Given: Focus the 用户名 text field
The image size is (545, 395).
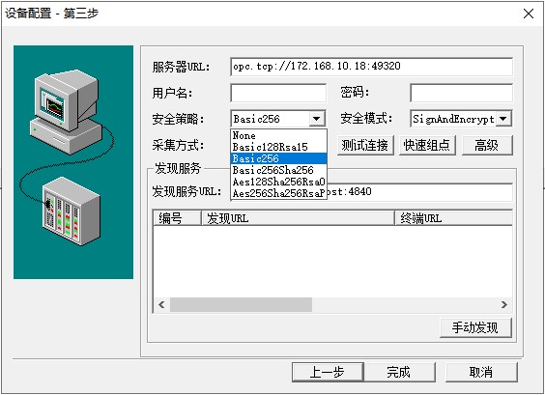Looking at the screenshot, I should click(x=278, y=93).
